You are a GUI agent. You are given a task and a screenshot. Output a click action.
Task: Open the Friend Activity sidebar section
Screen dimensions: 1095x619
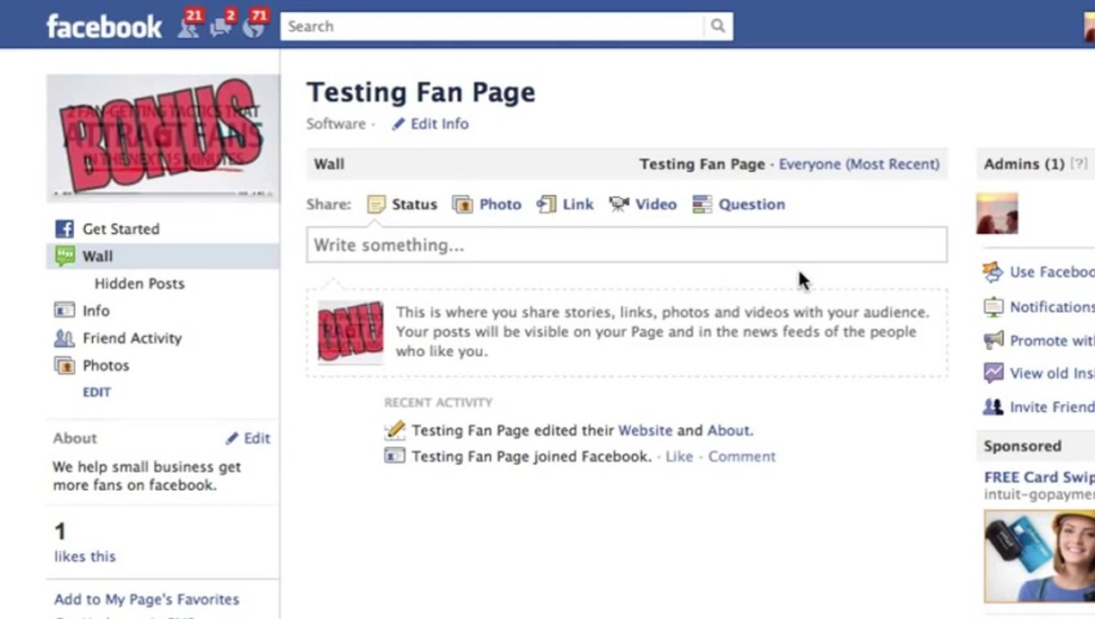(118, 338)
